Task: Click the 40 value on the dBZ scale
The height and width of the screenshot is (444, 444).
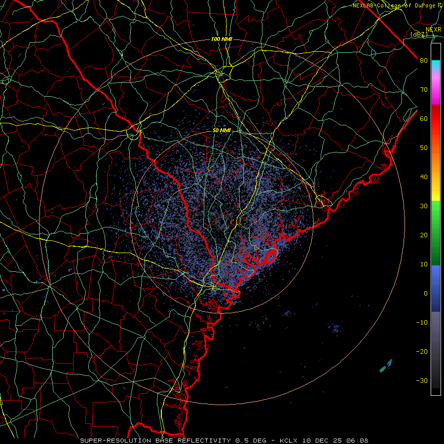Action: click(424, 177)
